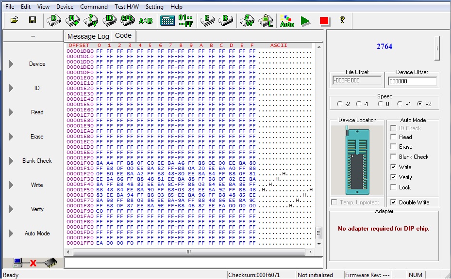Click the Device Offset input field

412,80
